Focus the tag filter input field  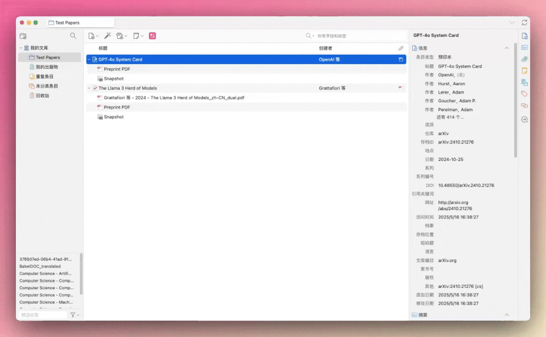(43, 315)
